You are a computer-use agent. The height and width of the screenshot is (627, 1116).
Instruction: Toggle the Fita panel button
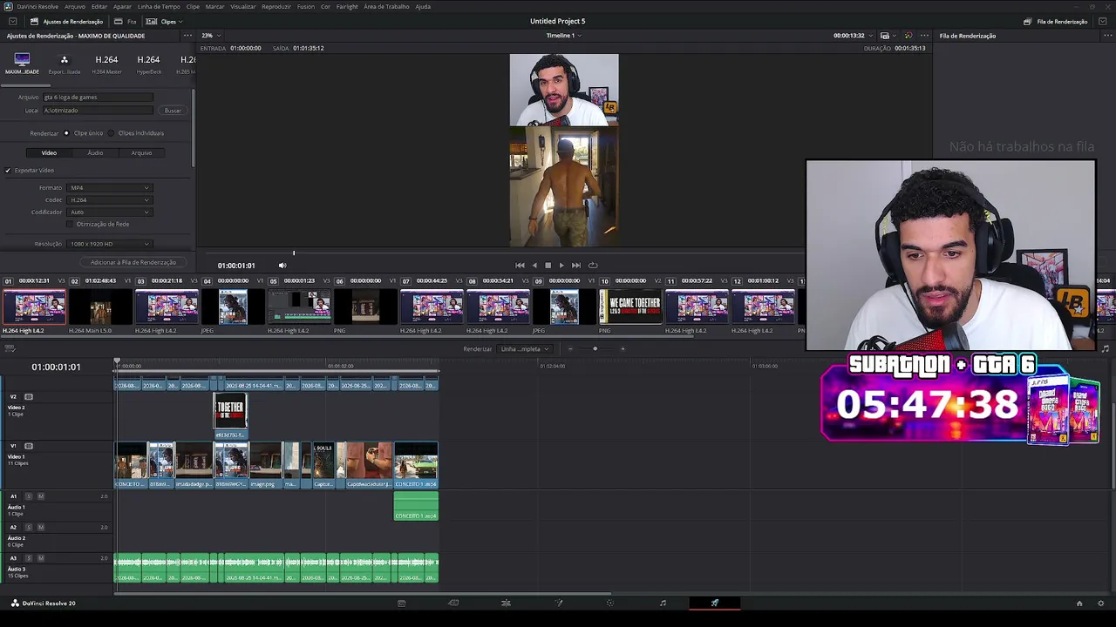click(x=126, y=21)
